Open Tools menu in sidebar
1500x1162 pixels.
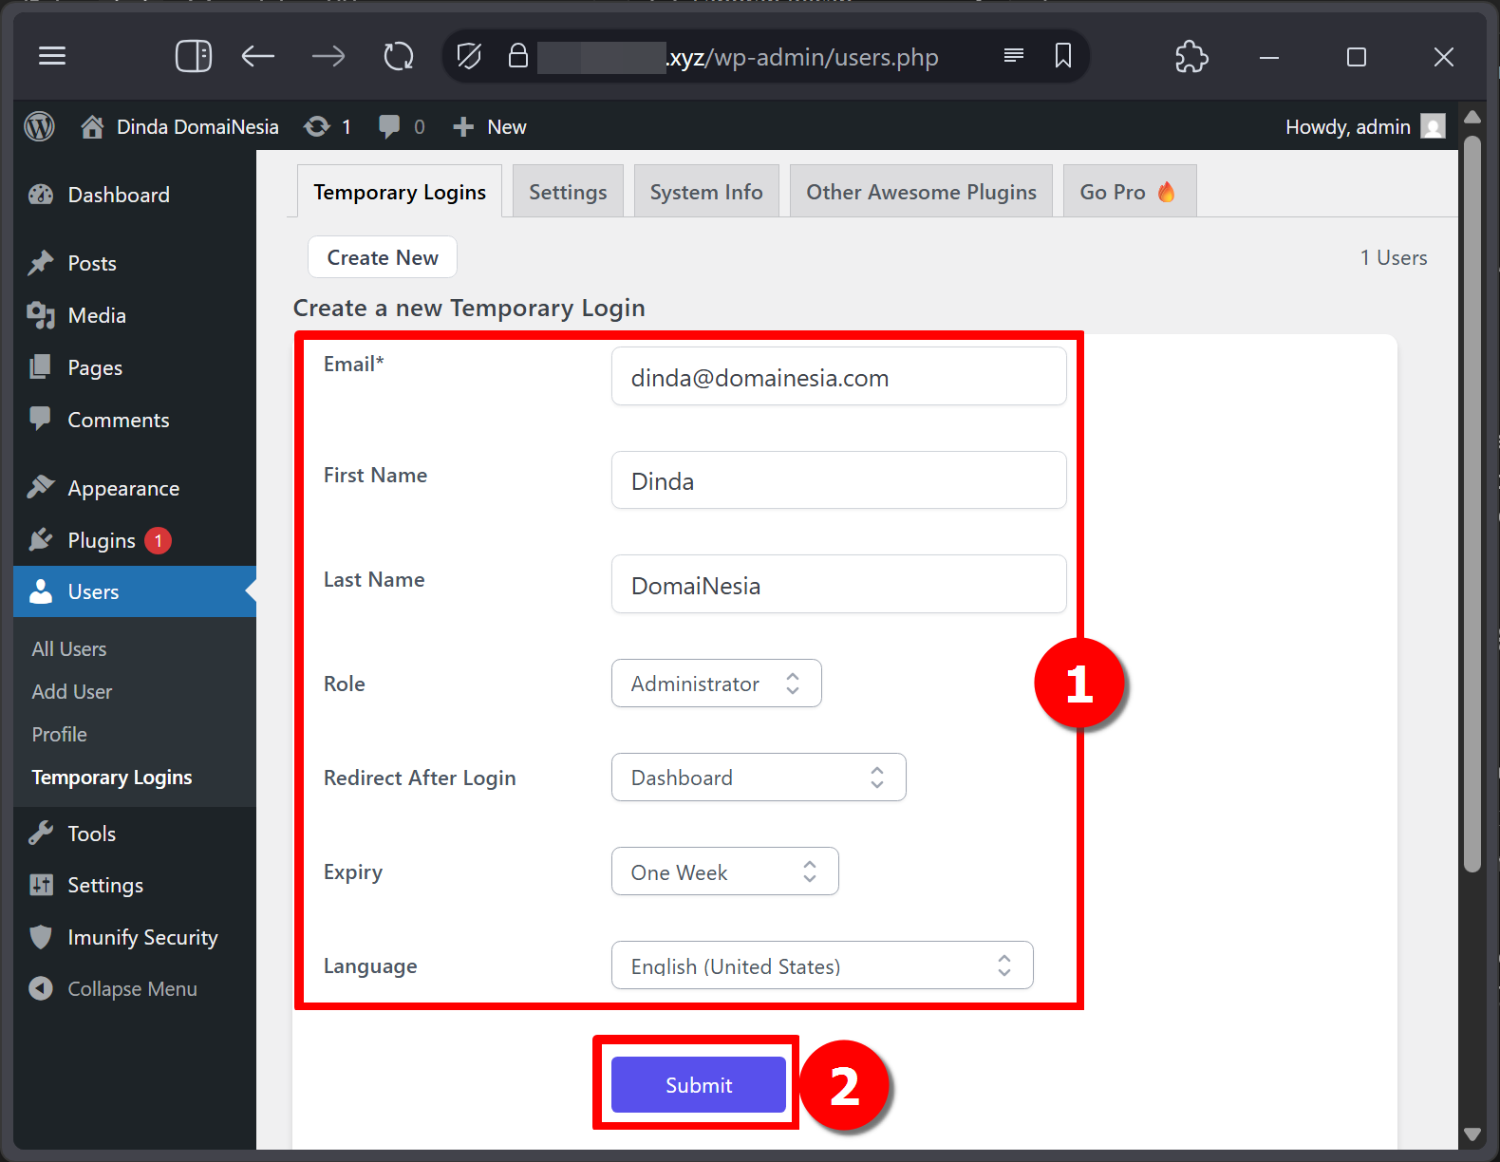135,834
